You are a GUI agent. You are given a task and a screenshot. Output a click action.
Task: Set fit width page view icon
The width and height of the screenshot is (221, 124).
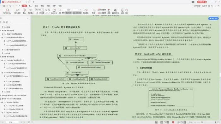(x=40, y=13)
